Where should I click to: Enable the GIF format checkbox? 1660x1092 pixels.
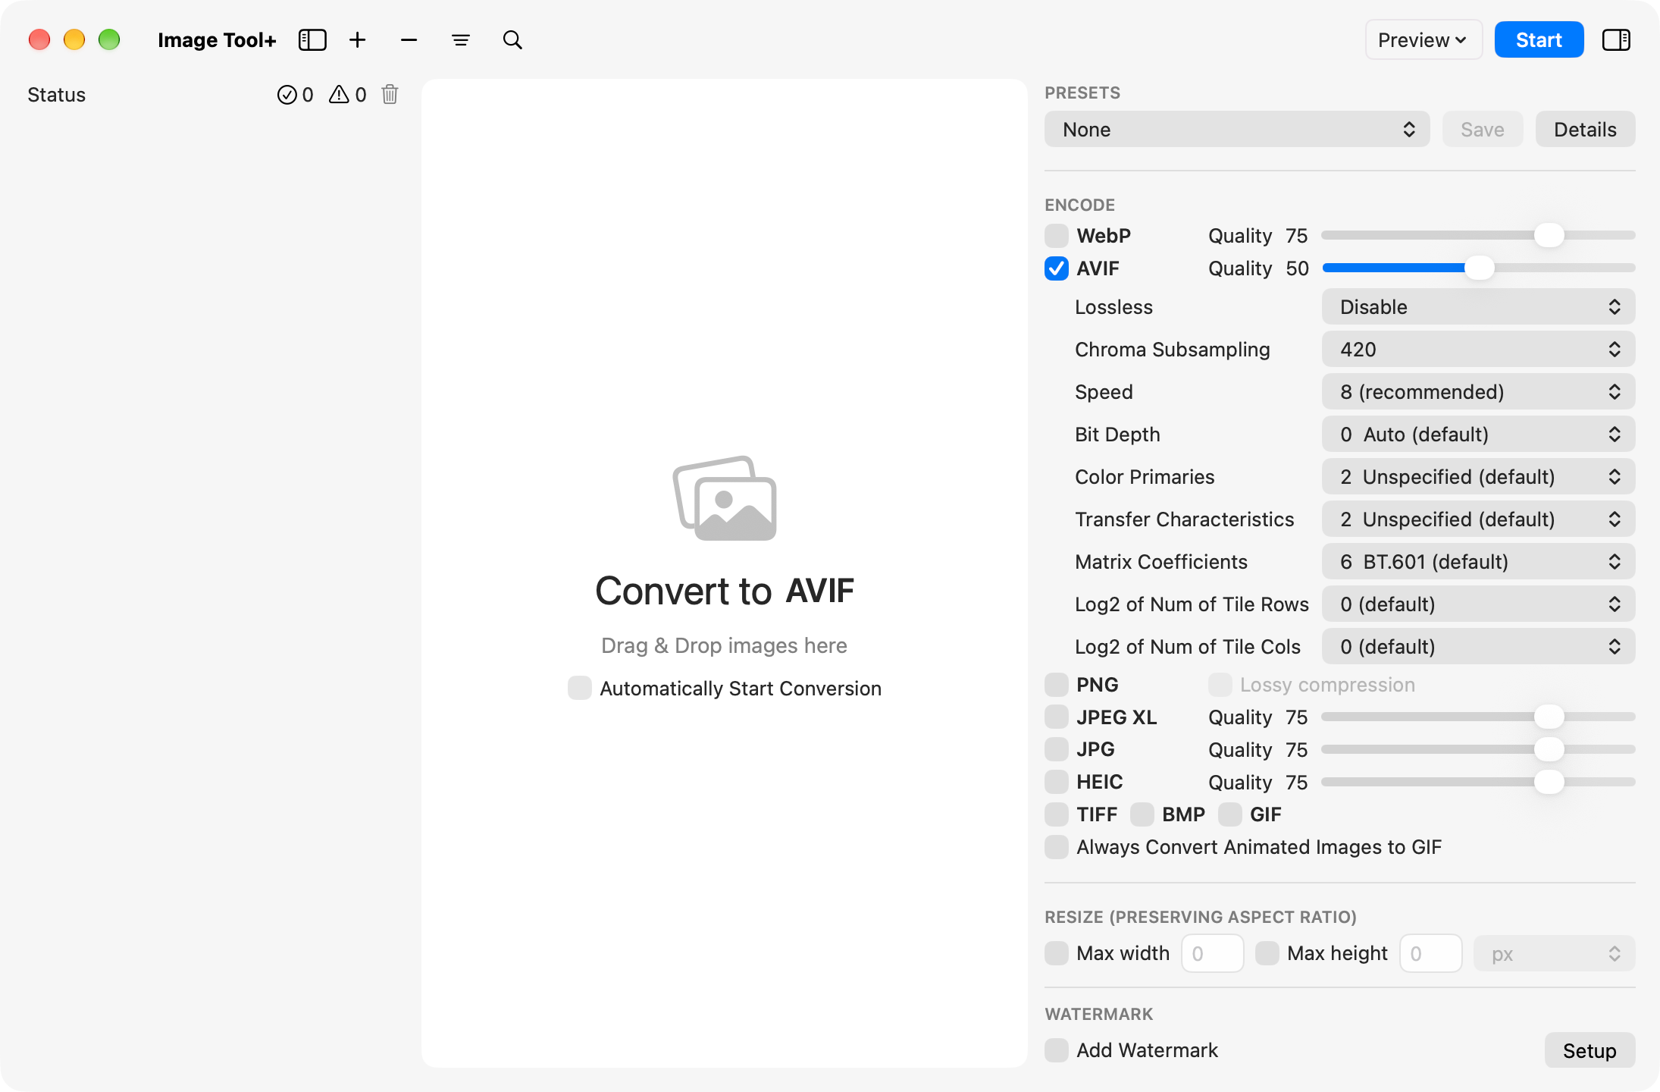click(x=1230, y=814)
